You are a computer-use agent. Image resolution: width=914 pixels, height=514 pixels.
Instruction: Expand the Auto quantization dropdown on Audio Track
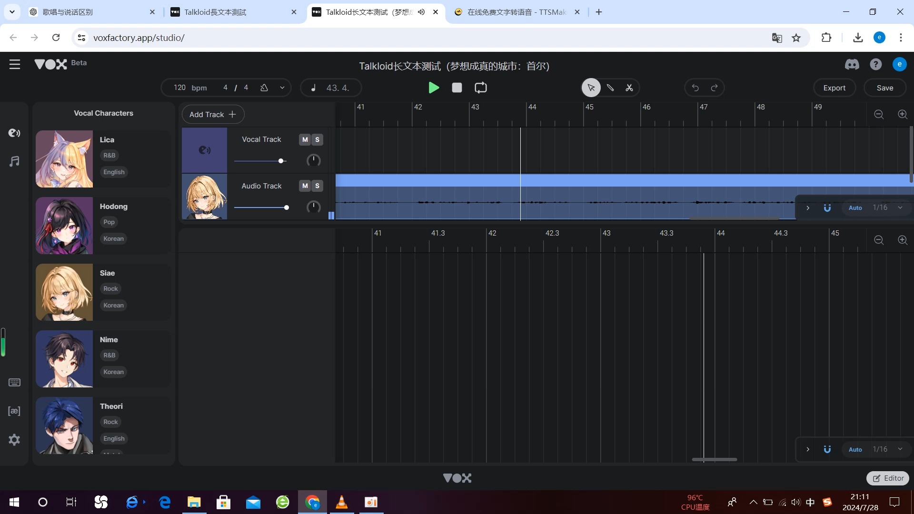click(x=900, y=208)
